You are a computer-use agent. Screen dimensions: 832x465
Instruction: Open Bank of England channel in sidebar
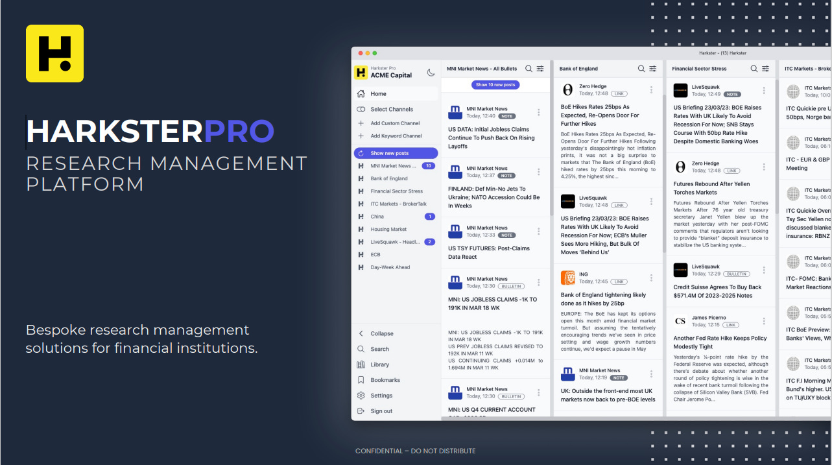(x=396, y=178)
